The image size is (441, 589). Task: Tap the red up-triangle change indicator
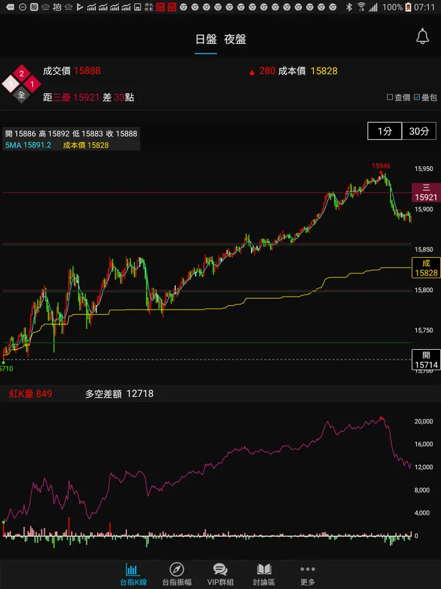251,72
